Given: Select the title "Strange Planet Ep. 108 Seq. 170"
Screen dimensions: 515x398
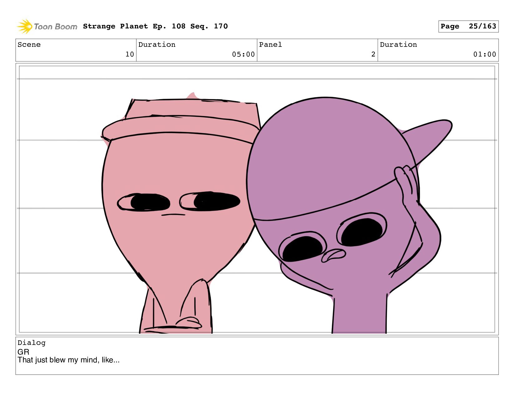Looking at the screenshot, I should [x=155, y=26].
